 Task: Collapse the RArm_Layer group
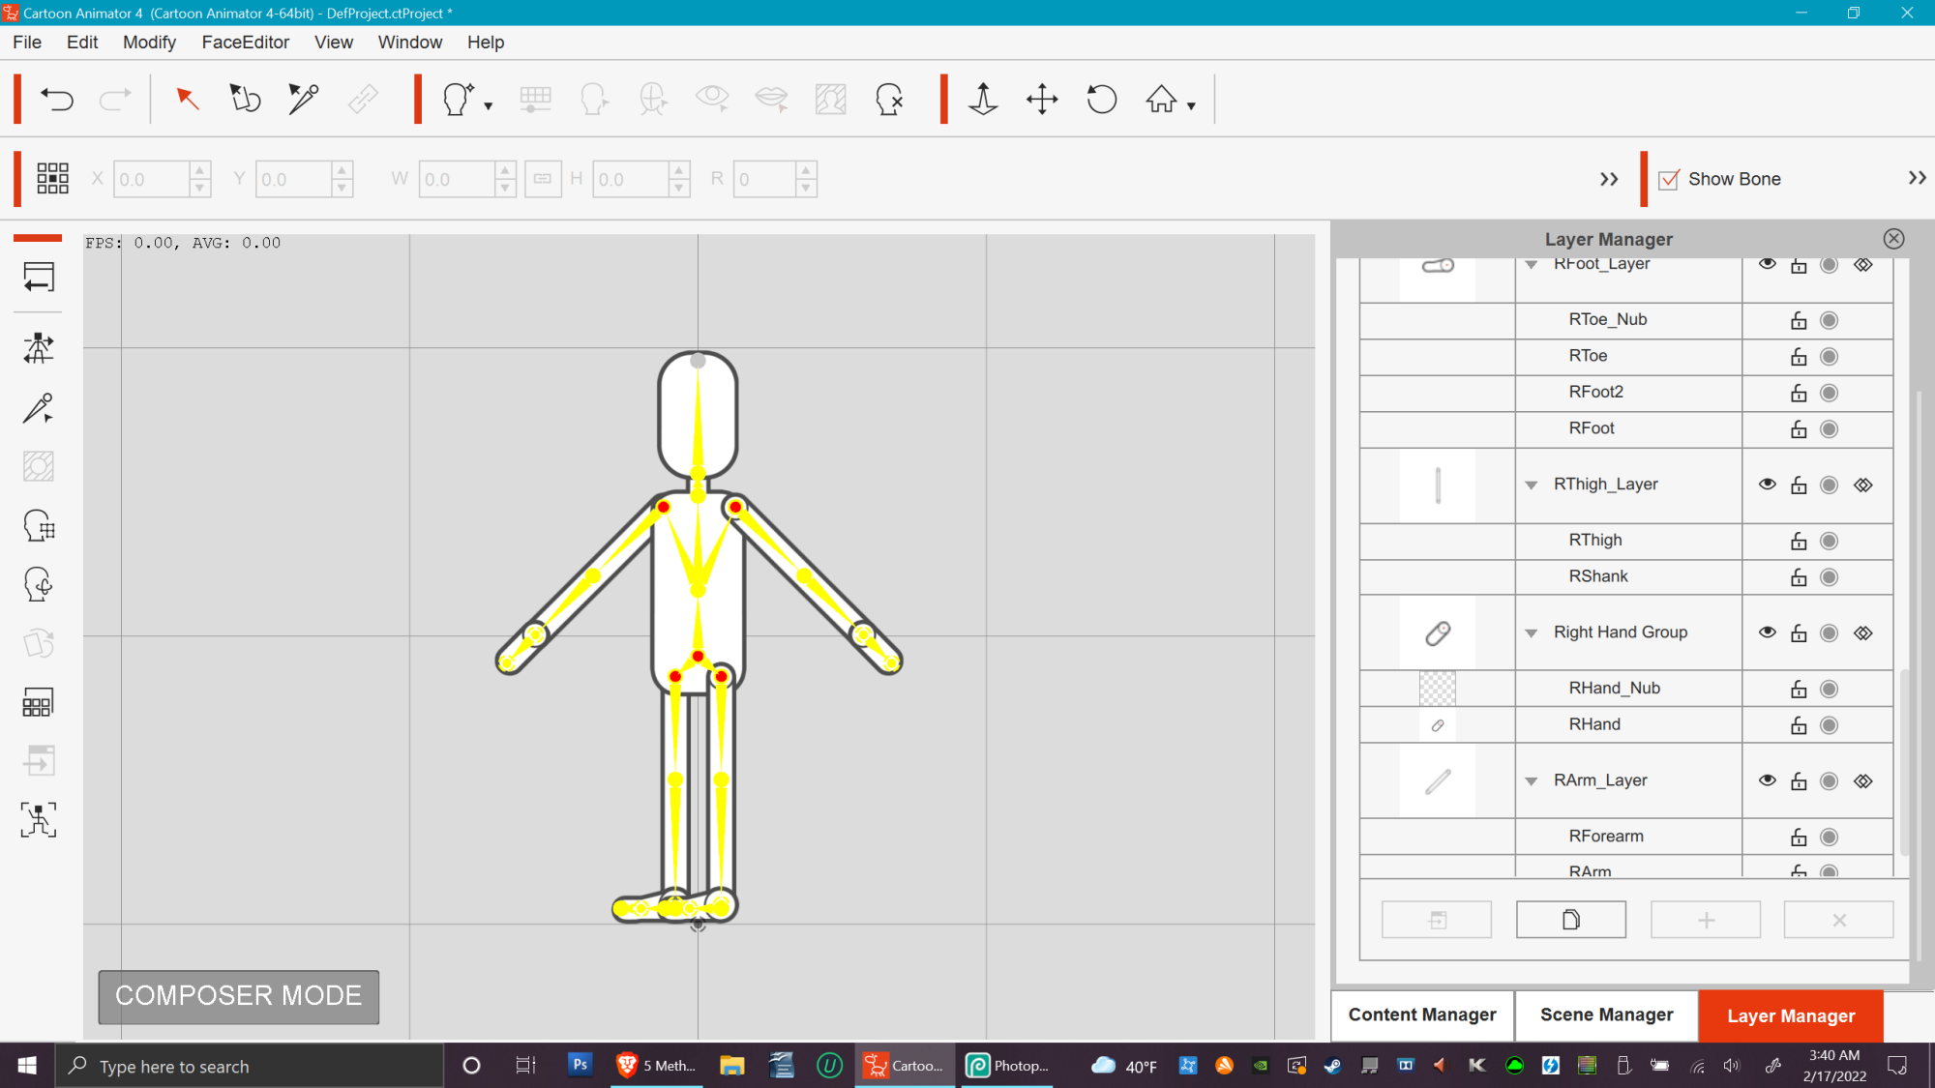click(x=1531, y=781)
